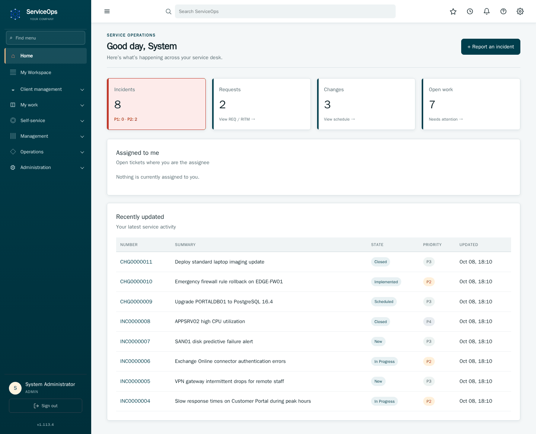Expand Administration chevron
536x434 pixels.
coord(82,168)
